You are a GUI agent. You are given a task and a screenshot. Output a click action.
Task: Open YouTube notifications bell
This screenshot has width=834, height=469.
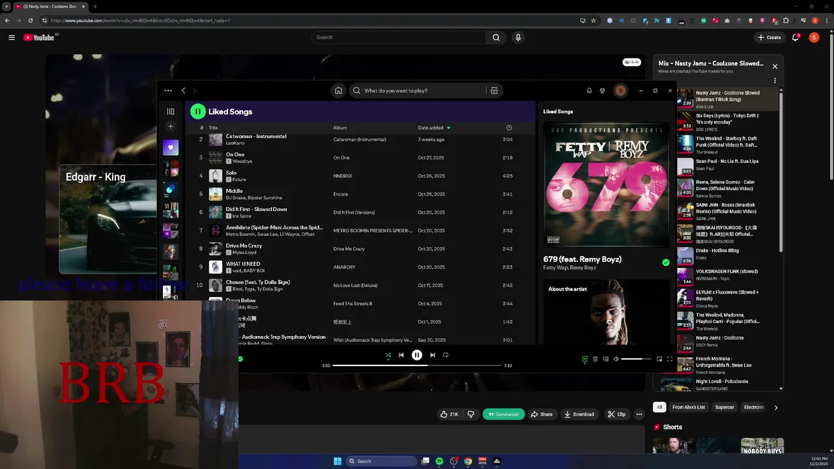pyautogui.click(x=796, y=37)
